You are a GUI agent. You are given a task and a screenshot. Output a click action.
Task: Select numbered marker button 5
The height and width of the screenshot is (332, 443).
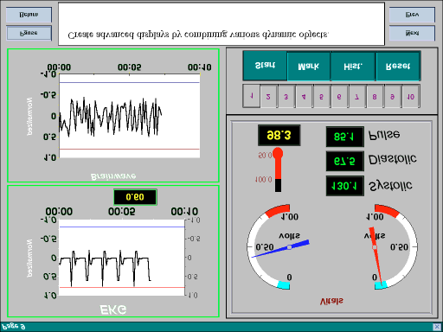pyautogui.click(x=322, y=97)
